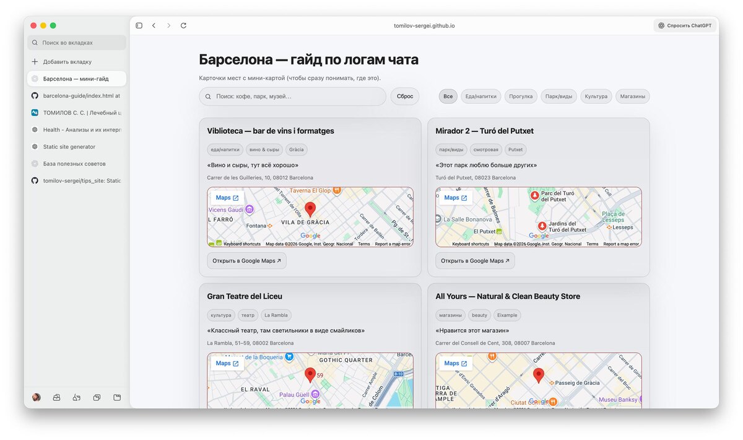Click Jardins del Turó del Putxet map marker
The image size is (743, 440).
coord(542,226)
